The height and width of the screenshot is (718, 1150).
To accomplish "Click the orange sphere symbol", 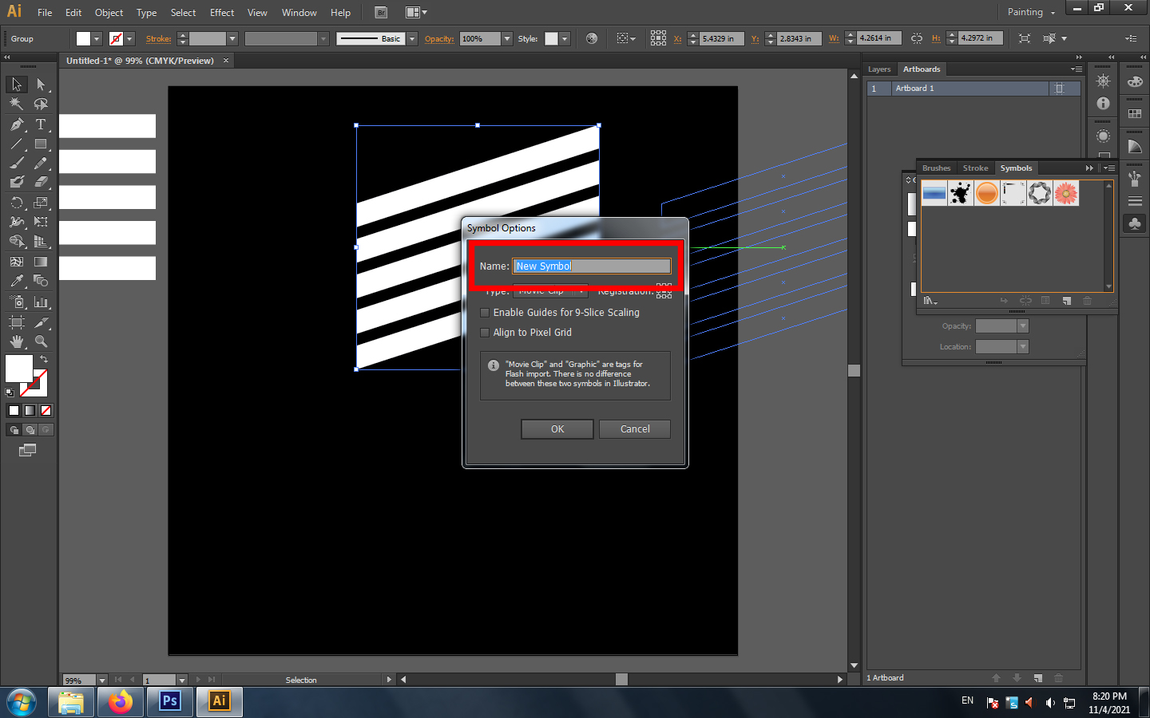I will click(x=987, y=193).
